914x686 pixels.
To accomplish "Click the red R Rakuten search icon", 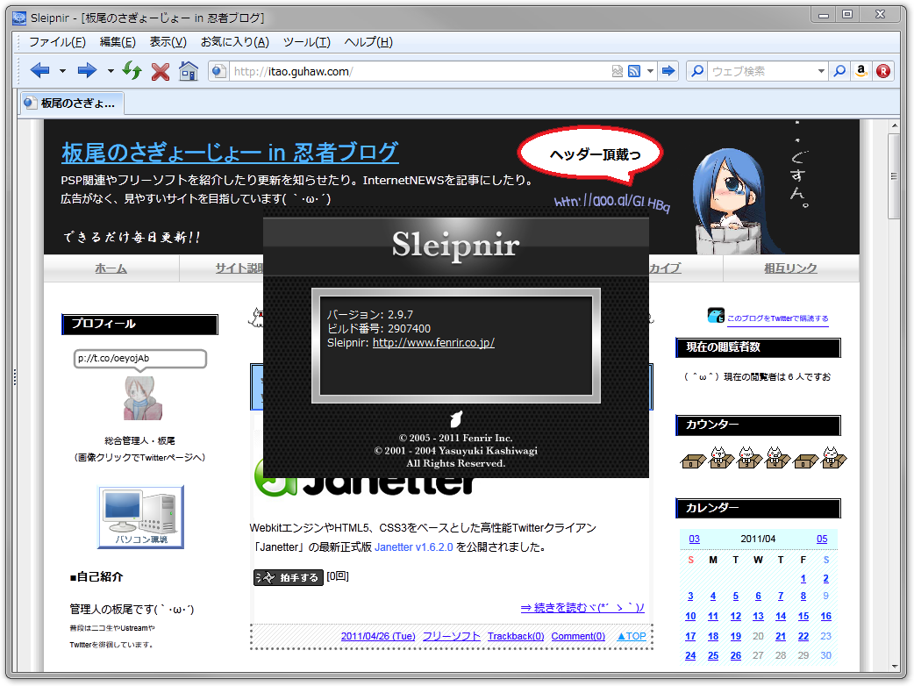I will 883,71.
